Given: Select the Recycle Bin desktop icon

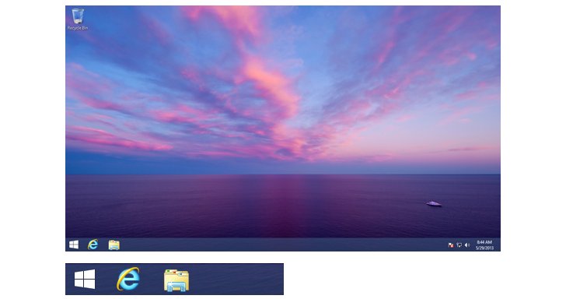Looking at the screenshot, I should [x=78, y=16].
